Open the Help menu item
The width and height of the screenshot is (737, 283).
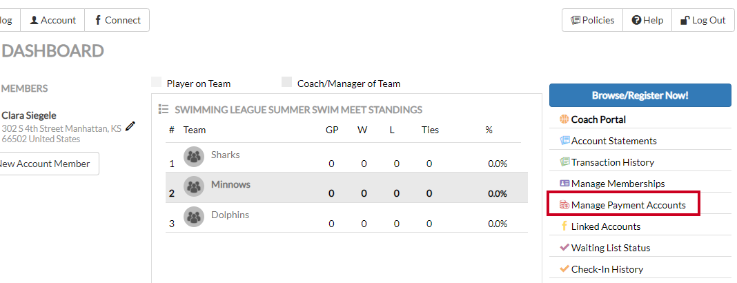647,20
